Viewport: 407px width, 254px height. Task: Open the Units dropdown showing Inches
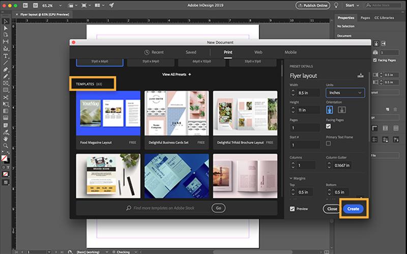coord(345,93)
